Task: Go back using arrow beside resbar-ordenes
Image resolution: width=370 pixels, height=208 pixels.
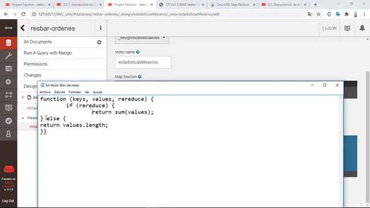Action: tap(23, 28)
